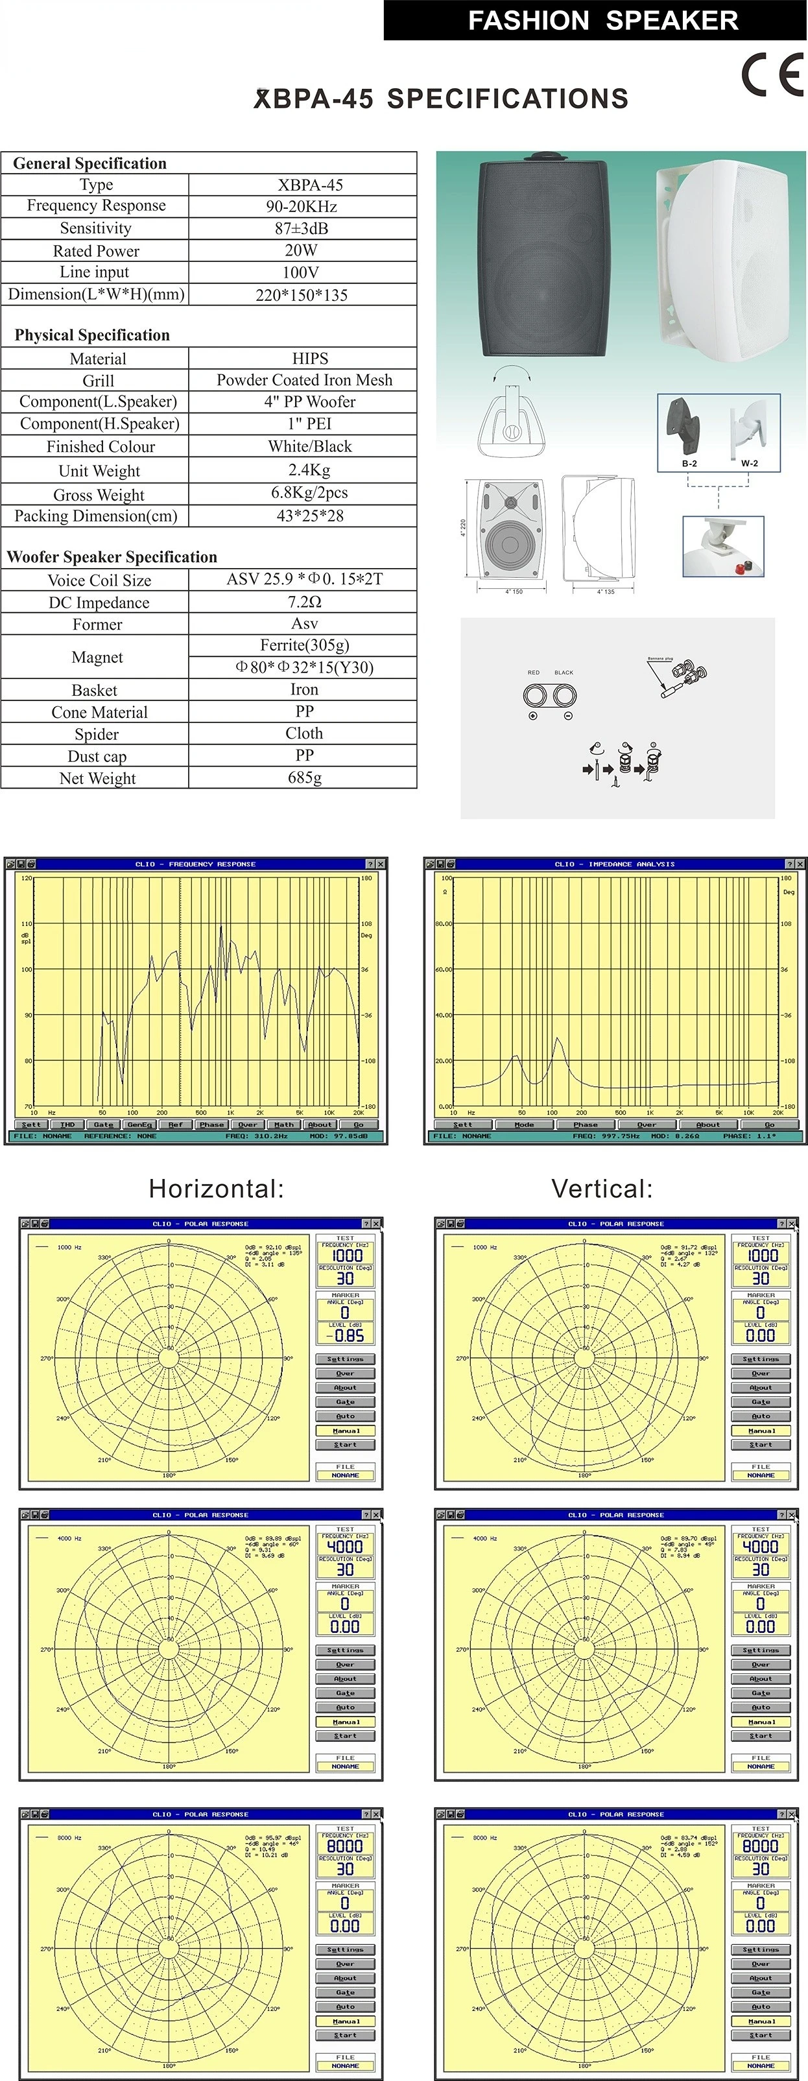Save icon in Horizontal 1000 Hz polar window
Viewport: 808px width, 2081px height.
(x=35, y=1224)
